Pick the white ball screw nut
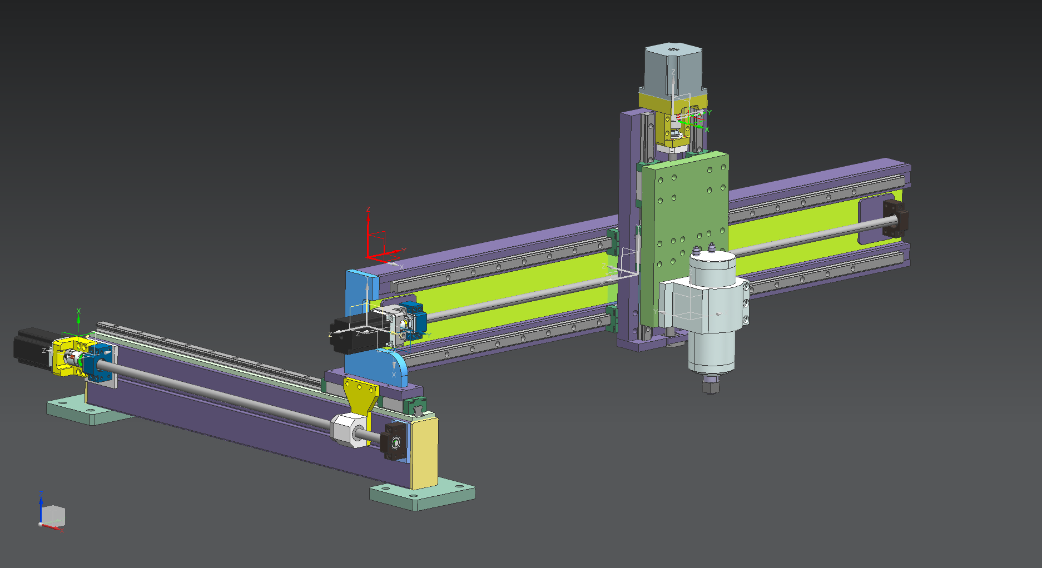The height and width of the screenshot is (568, 1042). click(x=349, y=430)
